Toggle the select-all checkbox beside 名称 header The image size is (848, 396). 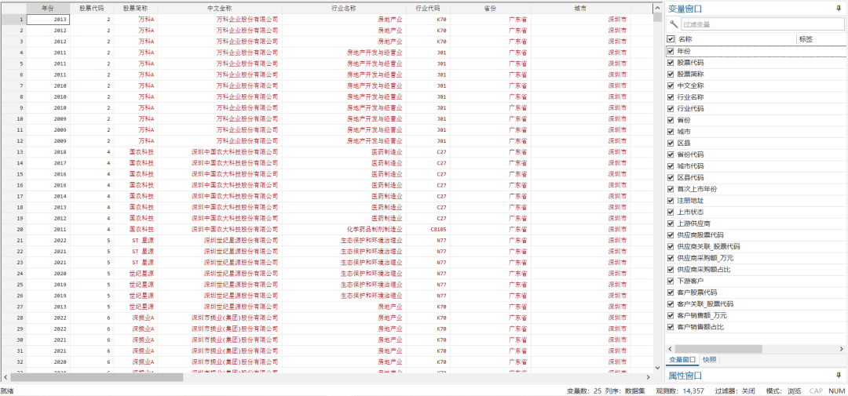point(671,39)
